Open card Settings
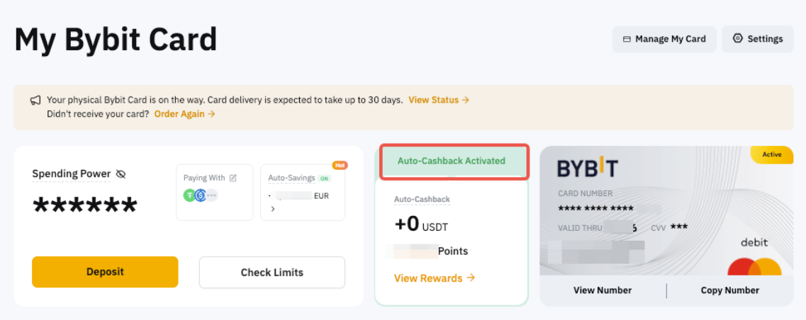Screen dimensions: 806x320 pos(757,39)
